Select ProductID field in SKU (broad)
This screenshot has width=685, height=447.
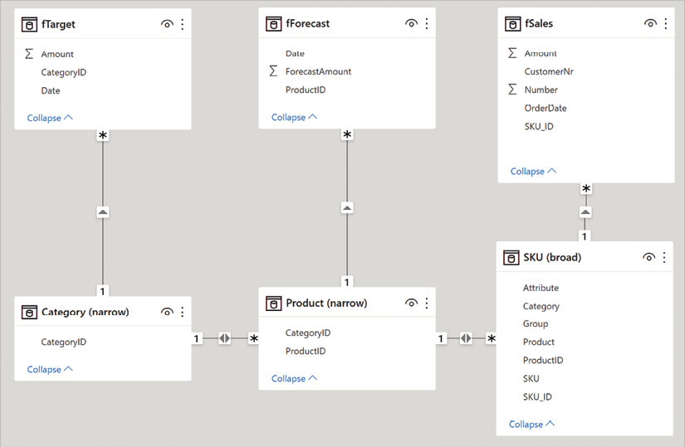543,361
